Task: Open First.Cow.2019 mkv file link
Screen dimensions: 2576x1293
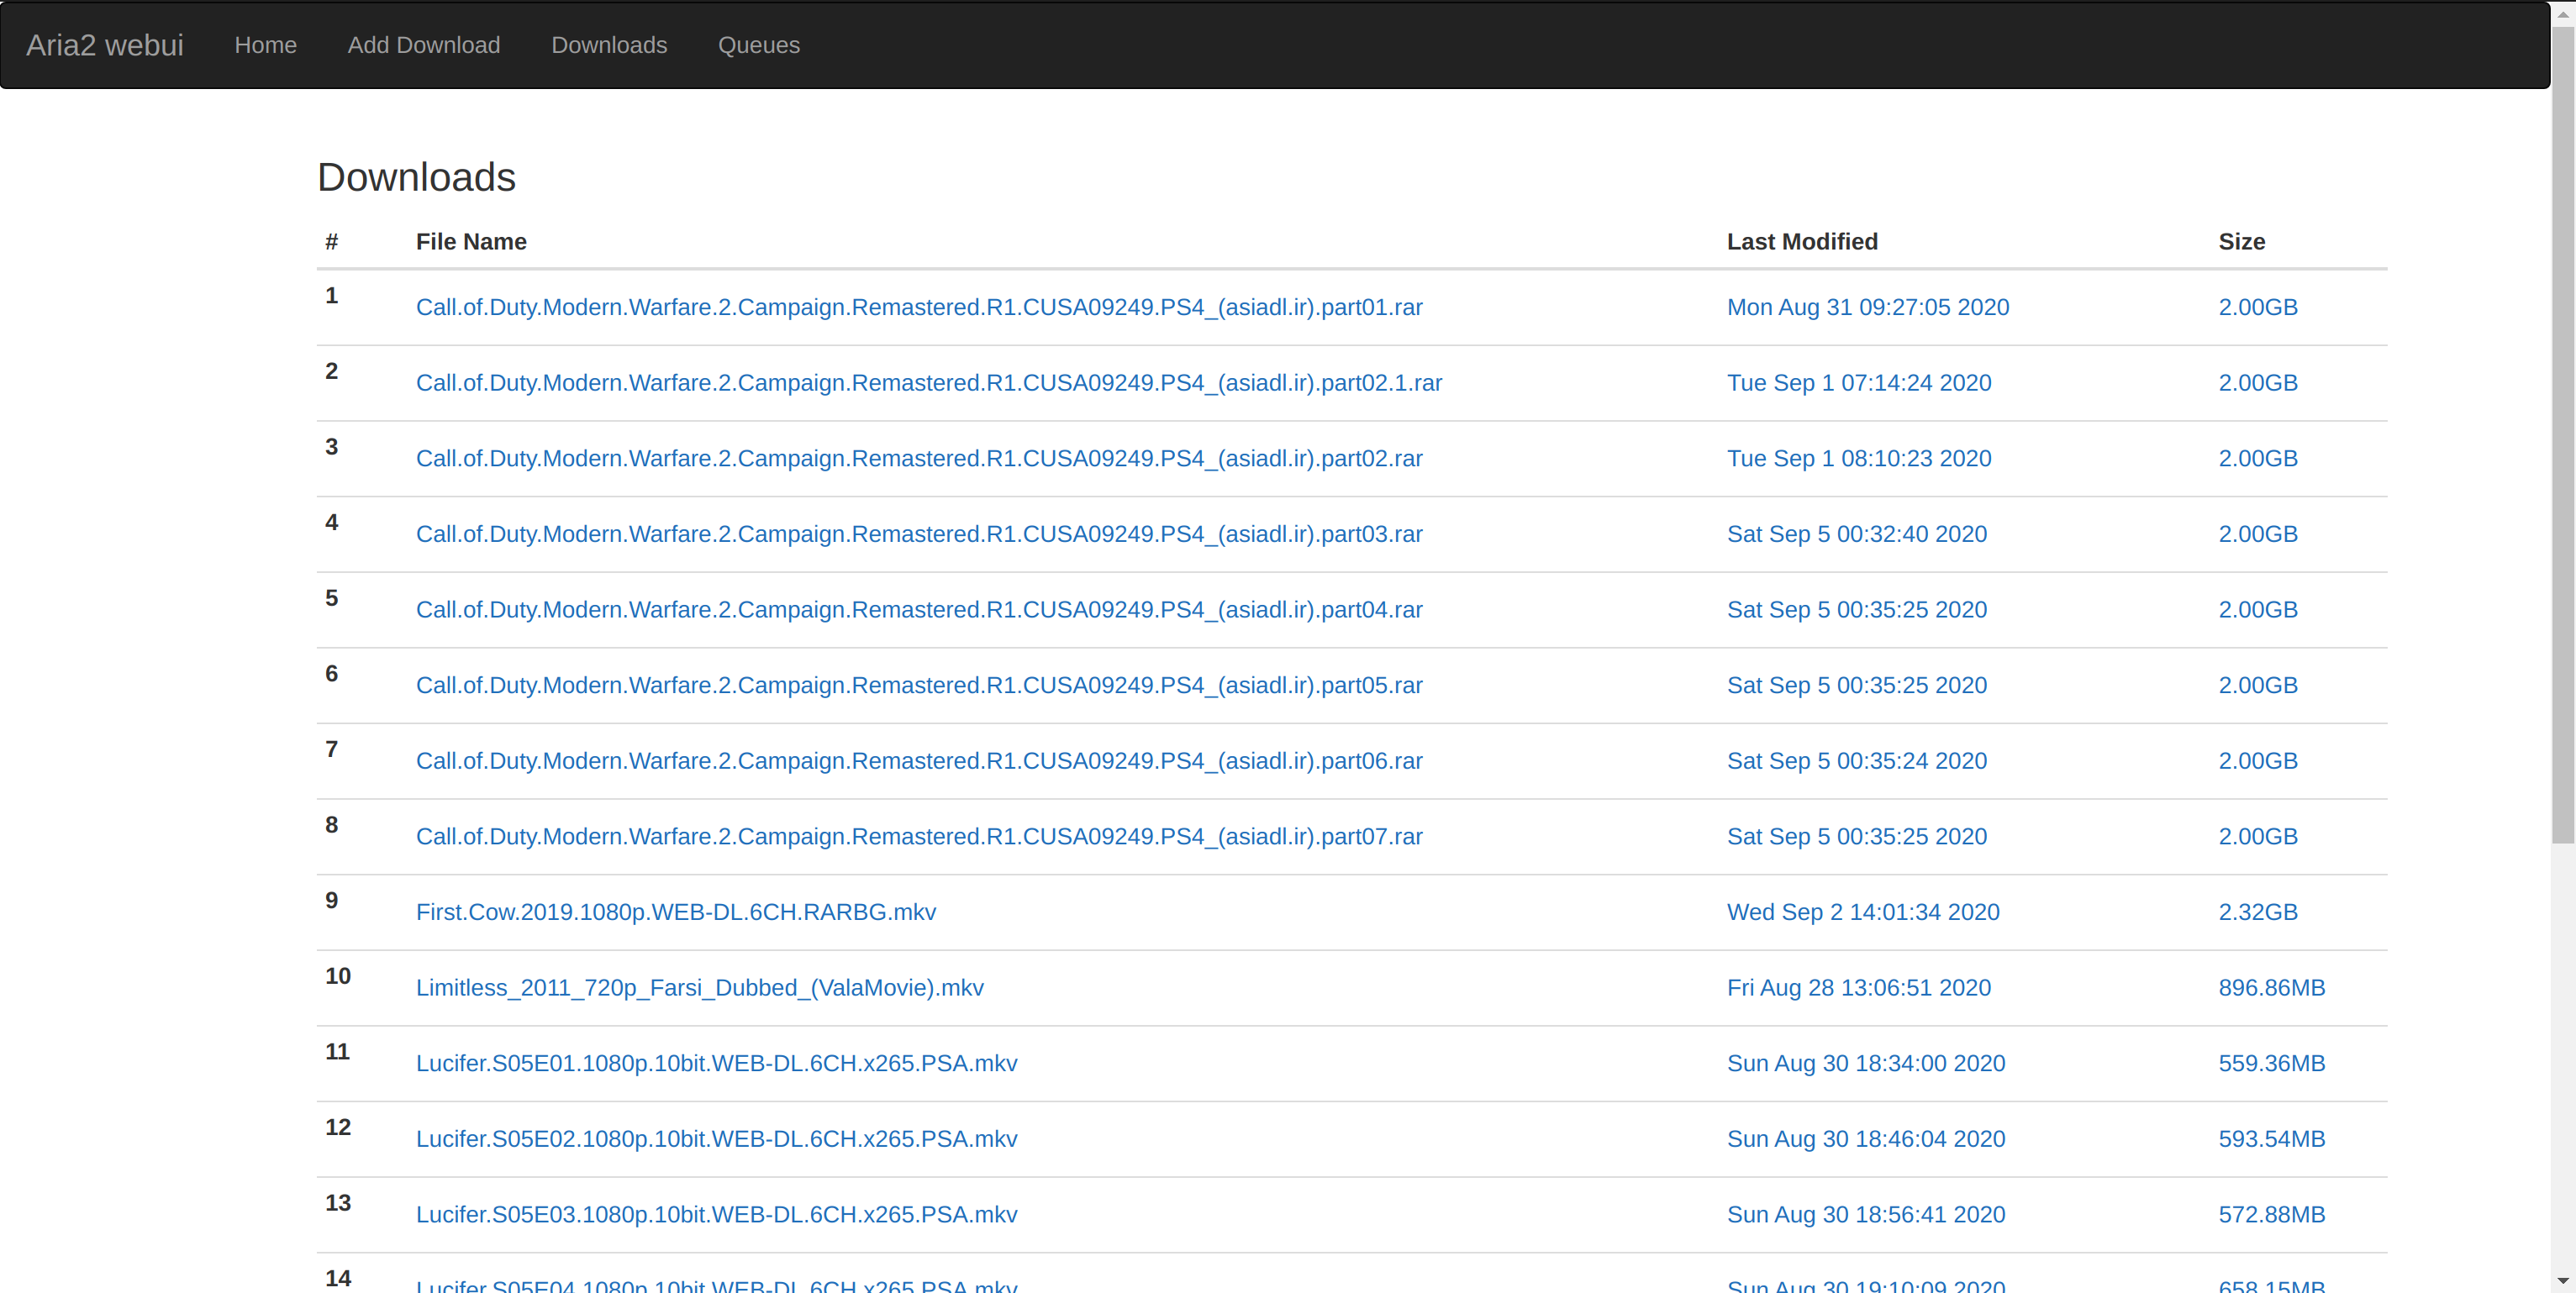Action: pyautogui.click(x=675, y=912)
